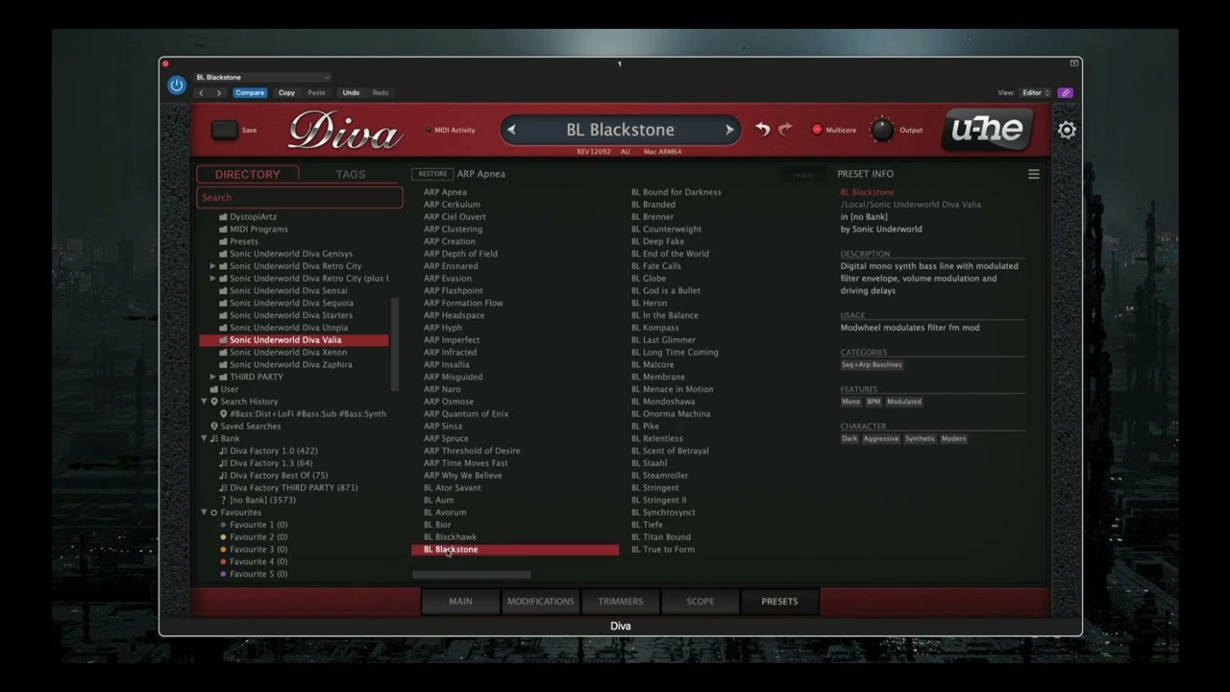Collapse the Bank section
This screenshot has height=692, width=1230.
pyautogui.click(x=204, y=438)
